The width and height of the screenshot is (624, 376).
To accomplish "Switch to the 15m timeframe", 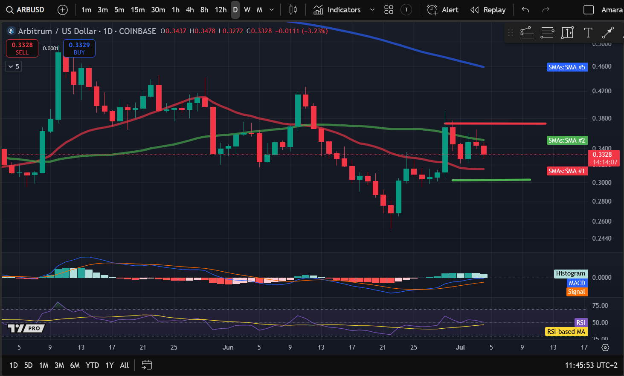I will coord(138,10).
